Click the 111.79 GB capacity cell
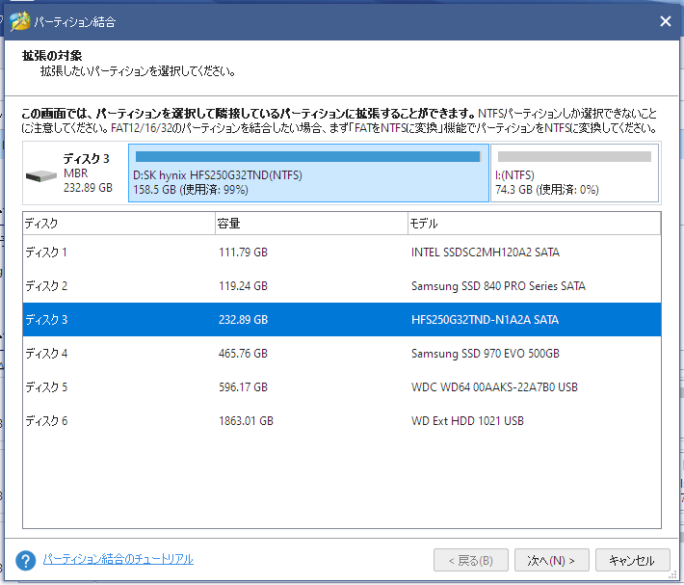Screen dimensions: 684x585 243,253
